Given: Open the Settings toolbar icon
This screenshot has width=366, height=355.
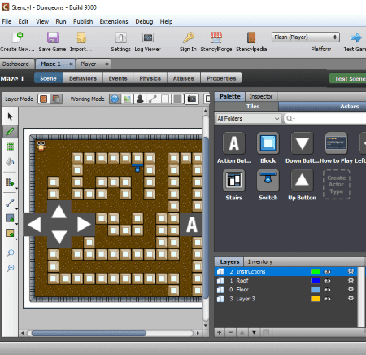Looking at the screenshot, I should click(121, 37).
